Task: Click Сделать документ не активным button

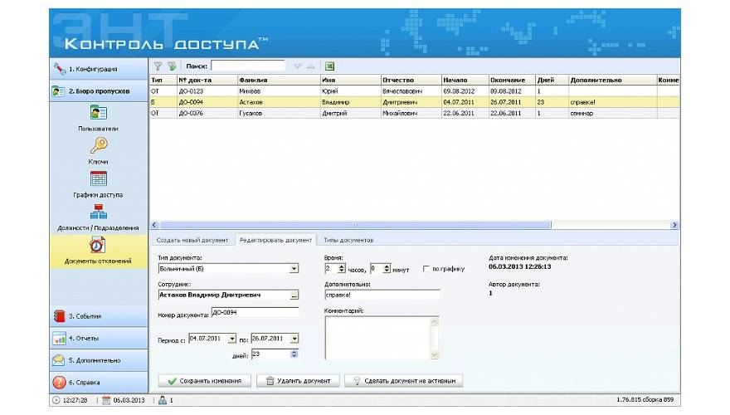Action: pos(403,381)
